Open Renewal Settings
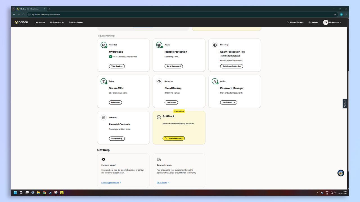The image size is (360, 202). (295, 22)
